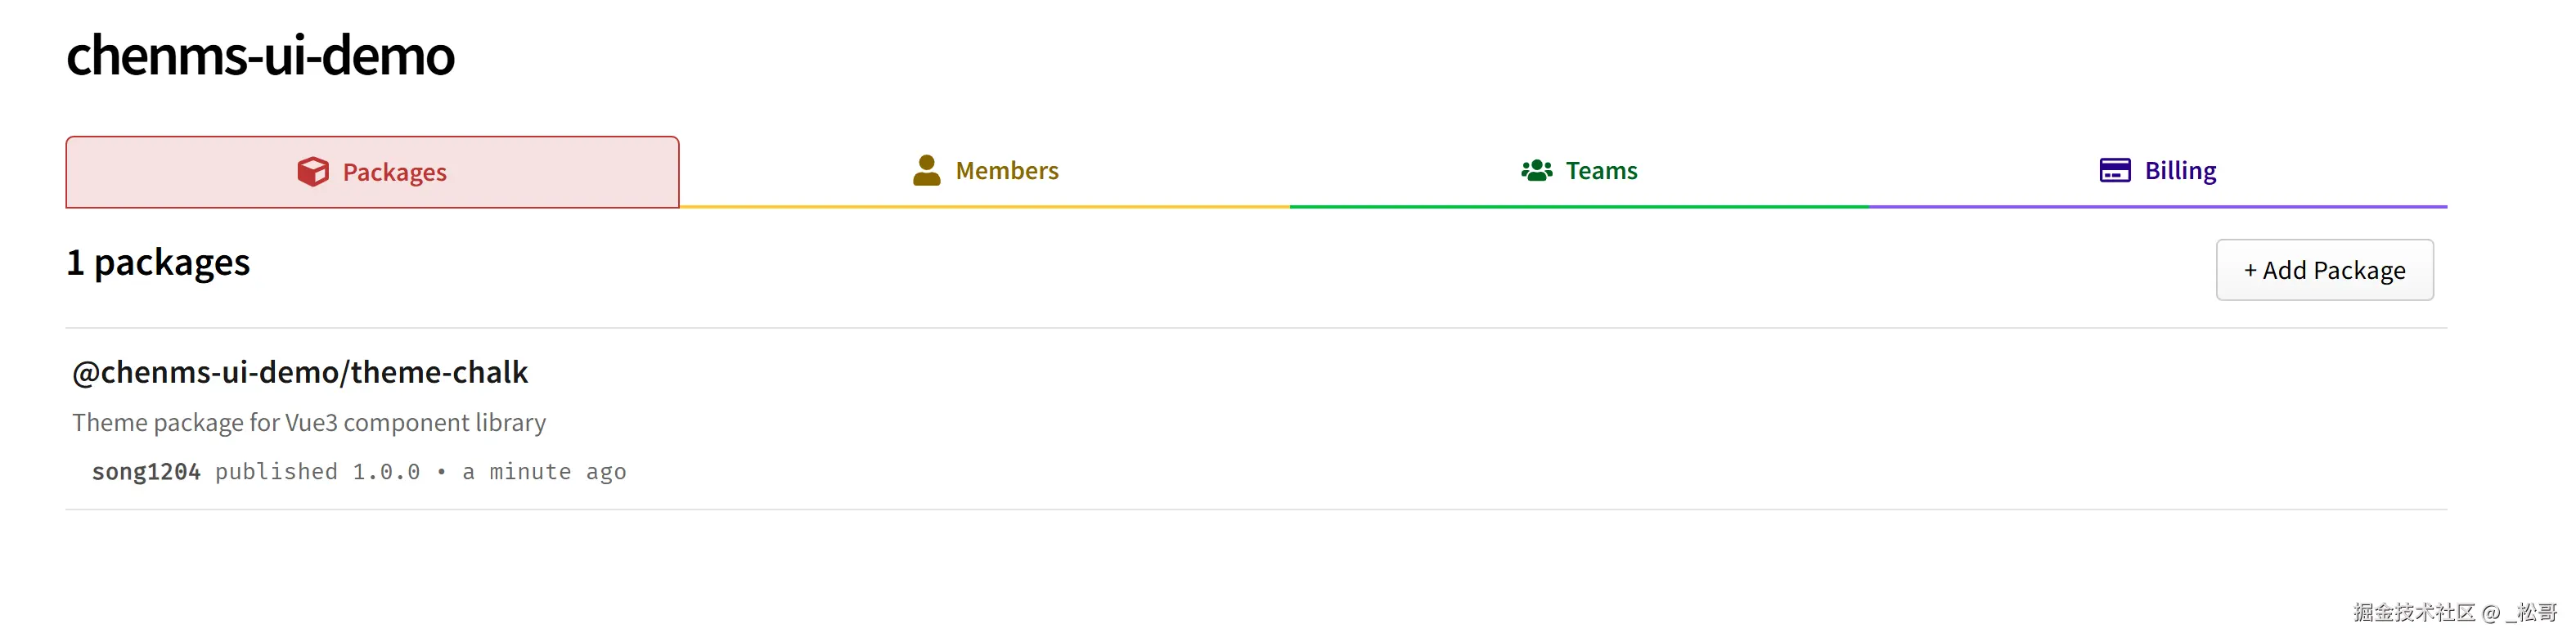Open the Teams tab

pos(1601,171)
